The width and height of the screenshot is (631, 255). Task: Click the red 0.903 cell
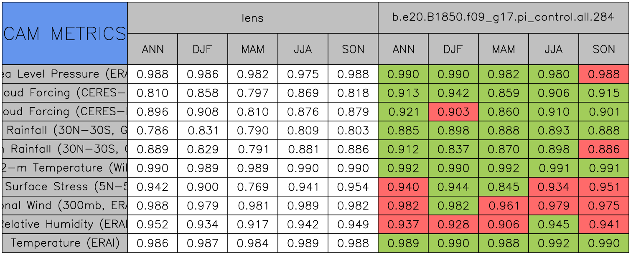[x=453, y=112]
